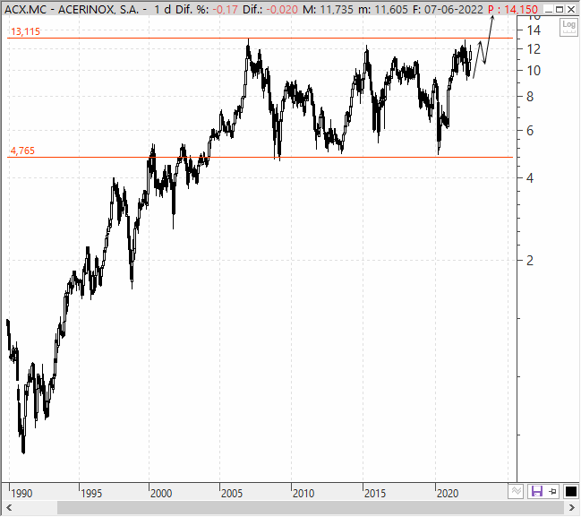Click the ACX.MC - ACERINOX, S.A. title
The image size is (581, 517).
point(72,9)
